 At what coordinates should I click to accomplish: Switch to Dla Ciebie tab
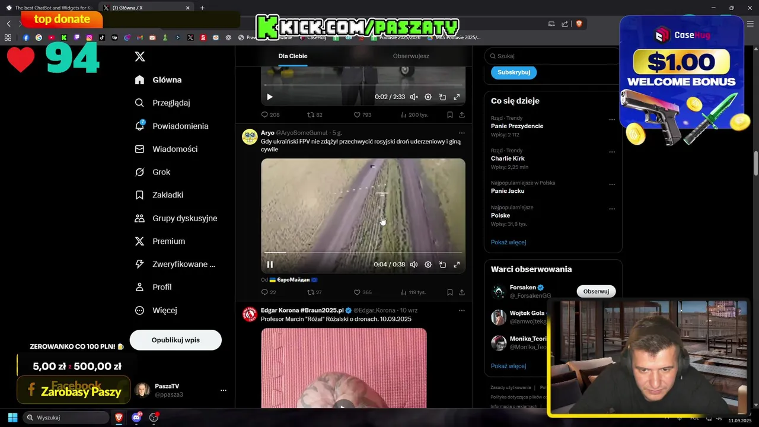click(x=293, y=56)
